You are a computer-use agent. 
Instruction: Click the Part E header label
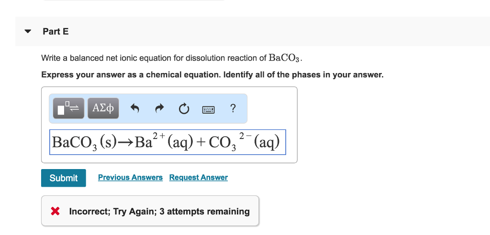pyautogui.click(x=56, y=32)
